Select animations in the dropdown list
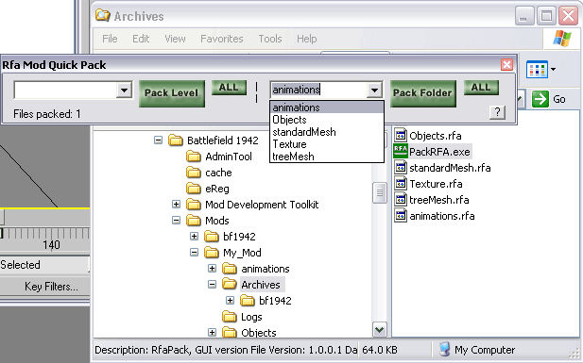The image size is (583, 363). pyautogui.click(x=326, y=107)
